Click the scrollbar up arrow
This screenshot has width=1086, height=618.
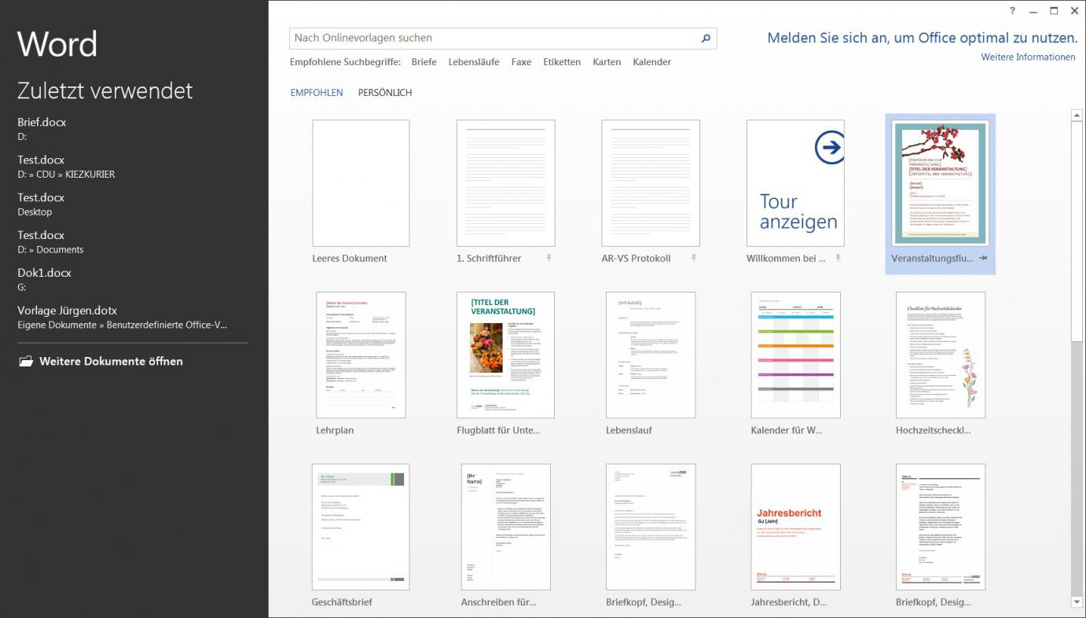coord(1077,116)
